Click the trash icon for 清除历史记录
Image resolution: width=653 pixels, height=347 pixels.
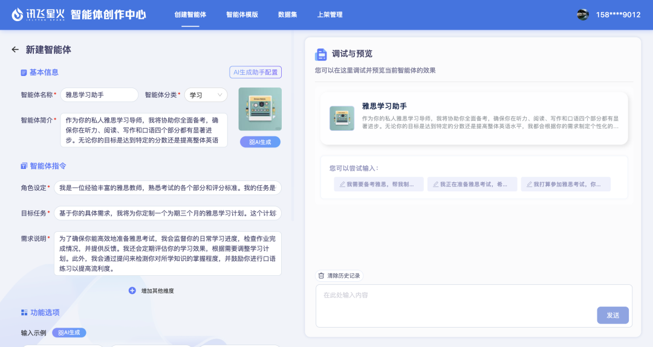(321, 276)
